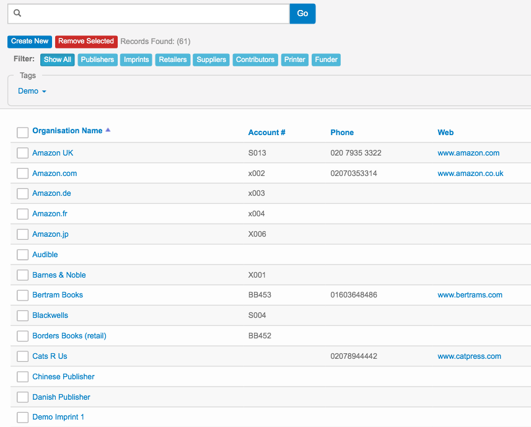Image resolution: width=531 pixels, height=427 pixels.
Task: Visit www.bertrams.com web link
Action: (x=470, y=295)
